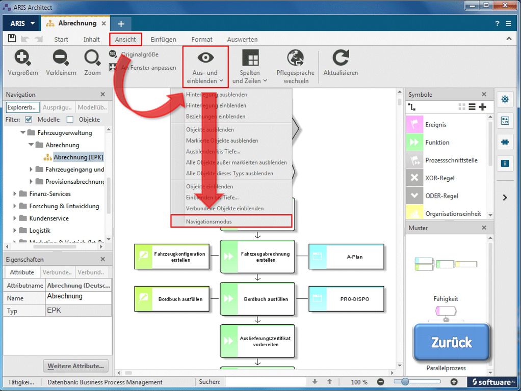Edit the Name attribute value field

79,297
